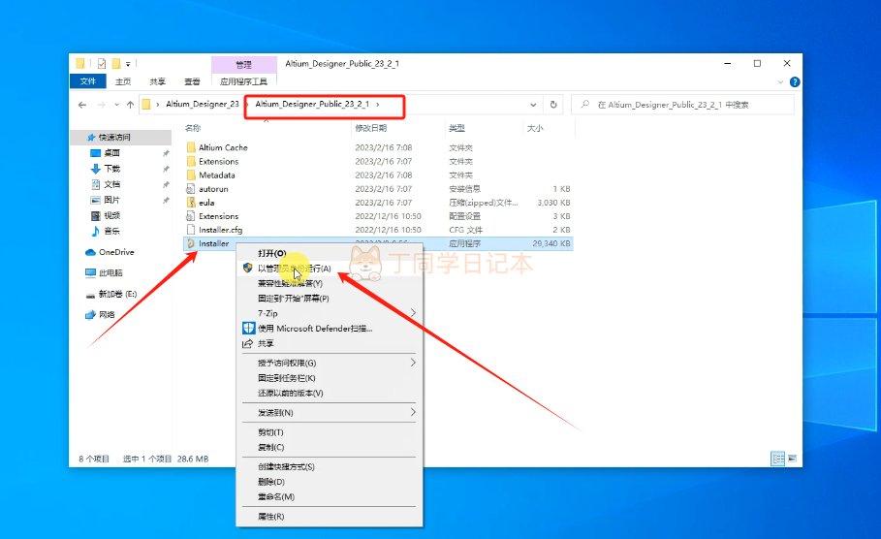
Task: Open the 文件 ribbon tab
Action: 87,81
